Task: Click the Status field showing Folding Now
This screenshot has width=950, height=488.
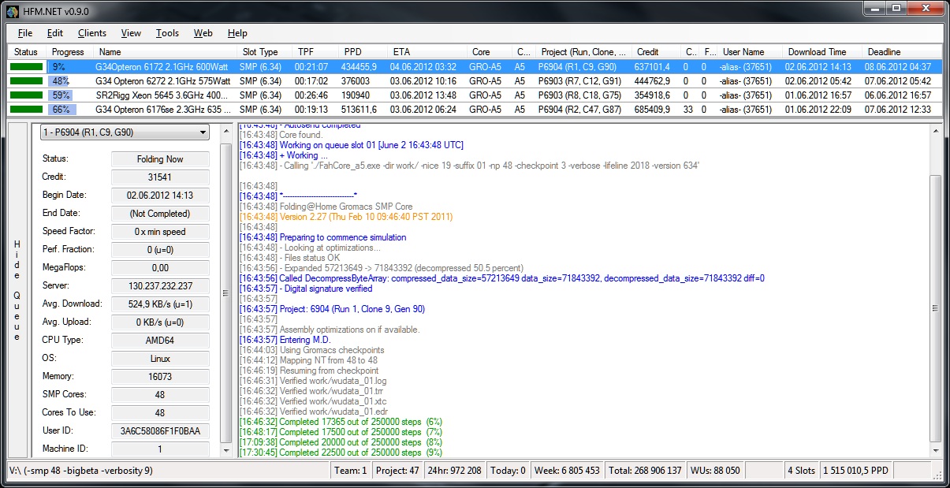Action: [x=160, y=159]
